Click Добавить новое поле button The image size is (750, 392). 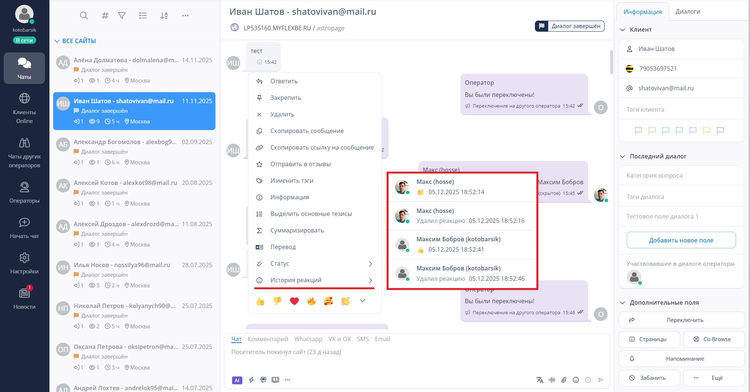pos(681,240)
